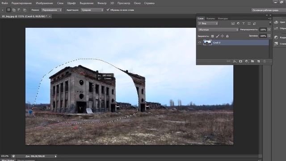
Task: Open the Фильтр menu
Action: pyautogui.click(x=102, y=3)
